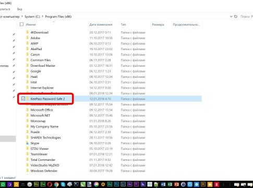Open Opera browser from the taskbar
Screen dimensions: 253x188
pyautogui.click(x=50, y=184)
